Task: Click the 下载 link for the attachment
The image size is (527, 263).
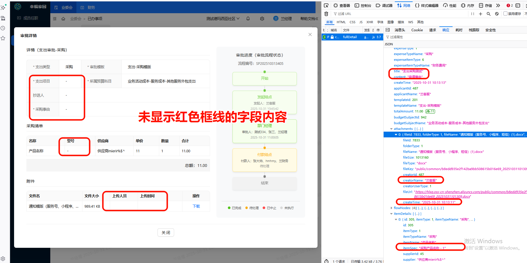Action: [196, 206]
